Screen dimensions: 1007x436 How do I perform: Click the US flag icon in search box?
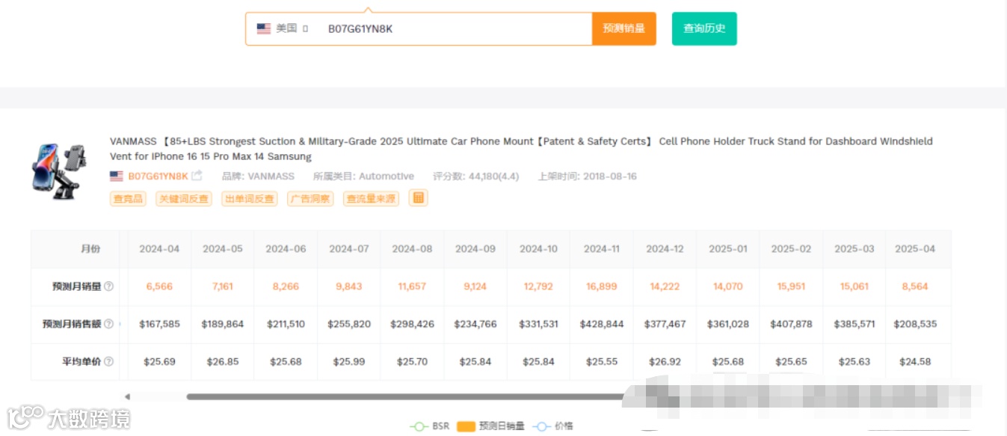click(x=264, y=28)
